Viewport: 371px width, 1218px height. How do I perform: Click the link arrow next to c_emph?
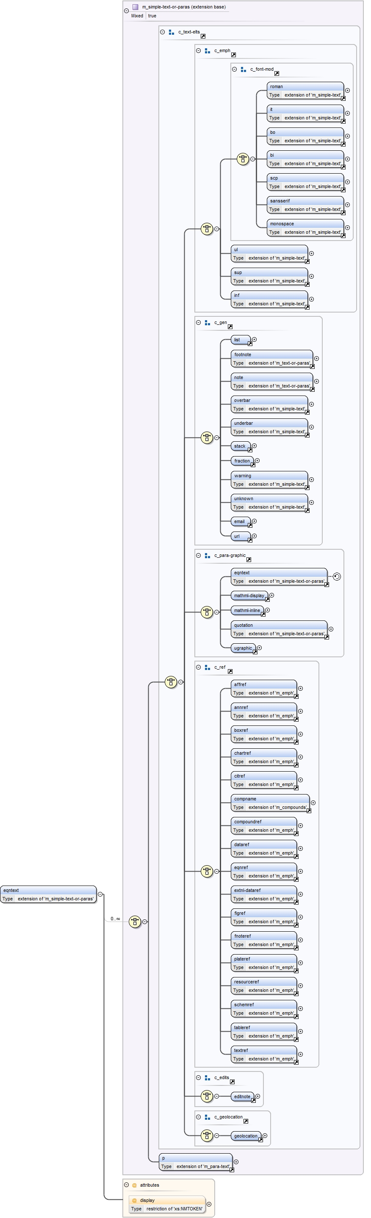click(233, 55)
